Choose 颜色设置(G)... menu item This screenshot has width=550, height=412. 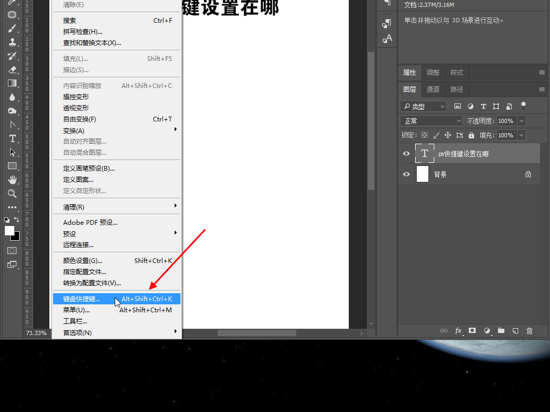(x=117, y=261)
